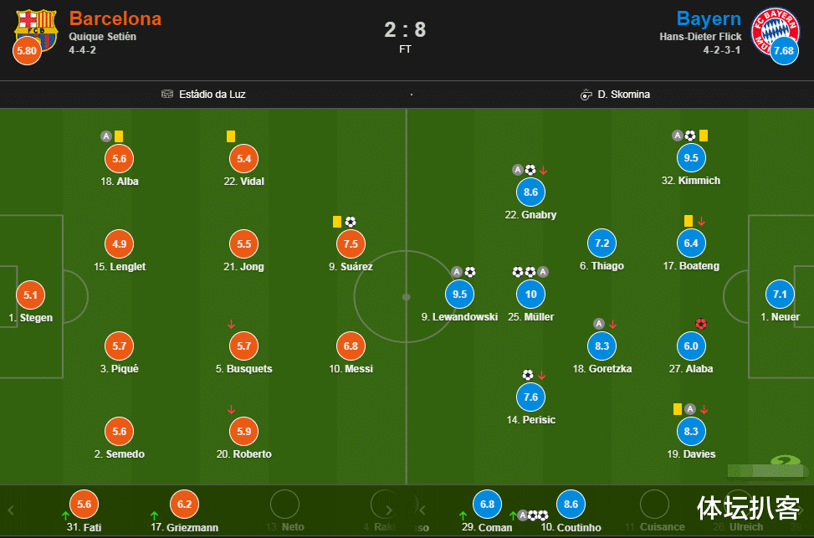Click Alaba's red own-goal ball icon

[x=700, y=324]
